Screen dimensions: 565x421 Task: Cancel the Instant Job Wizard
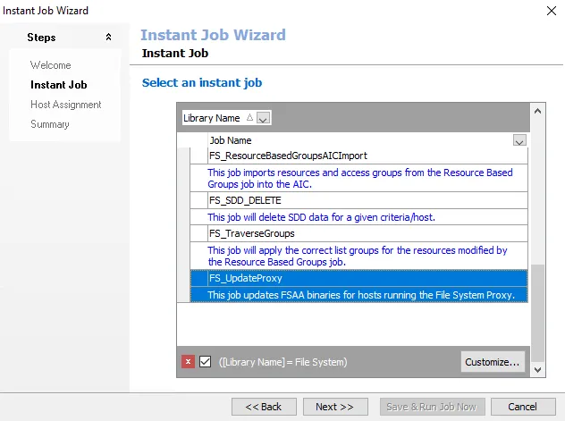click(523, 407)
